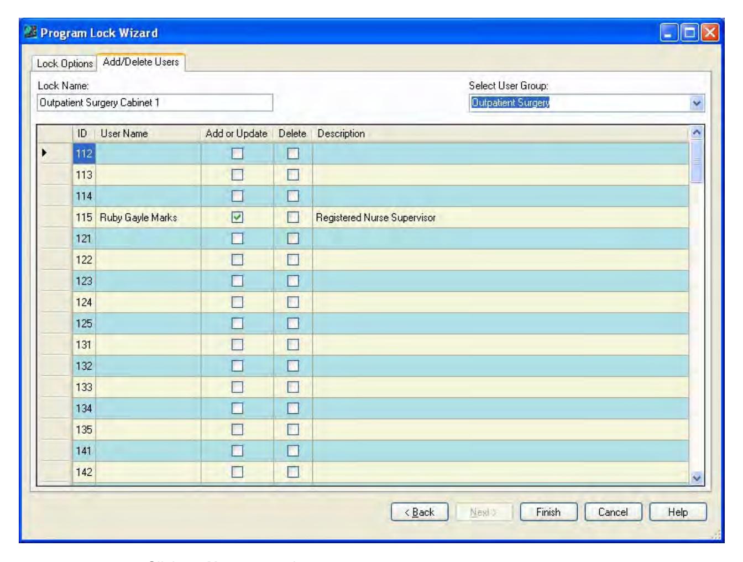
Task: Uncheck Add or Update for Ruby Gayle Marks
Action: pos(237,217)
